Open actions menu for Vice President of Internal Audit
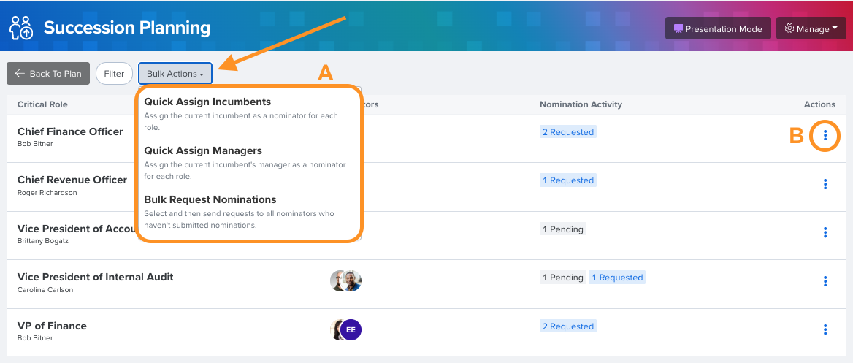 [x=825, y=281]
